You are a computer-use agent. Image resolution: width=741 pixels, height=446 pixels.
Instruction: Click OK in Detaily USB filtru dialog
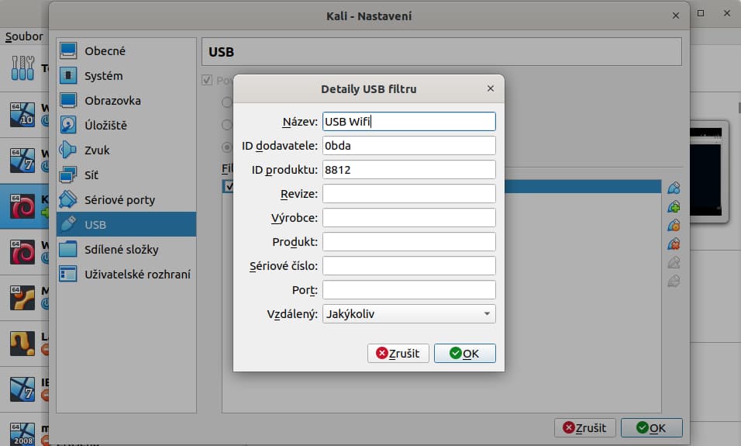pos(464,353)
